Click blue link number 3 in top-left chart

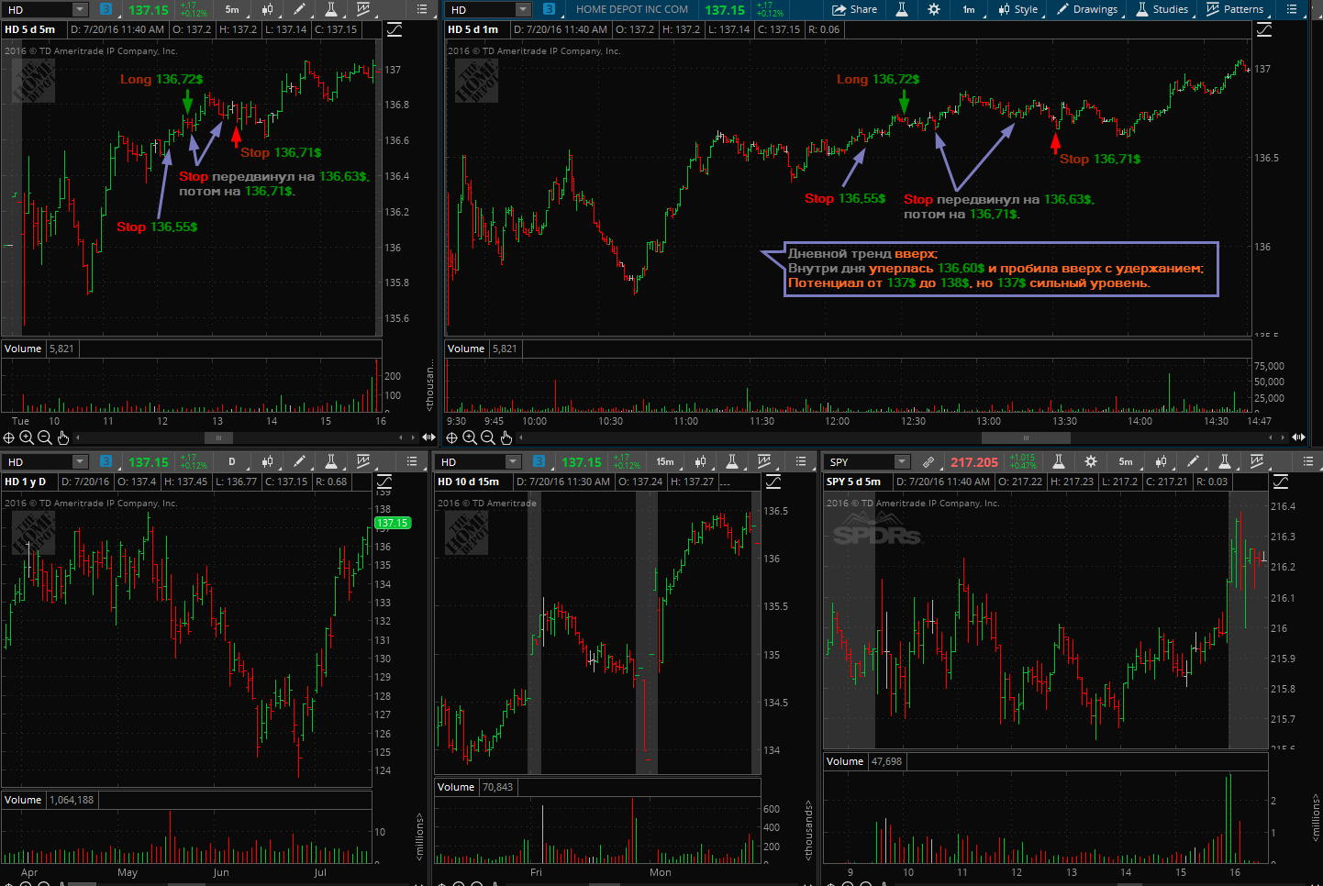click(x=106, y=9)
